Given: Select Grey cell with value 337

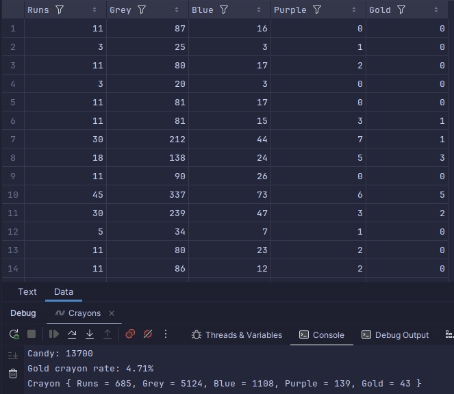Looking at the screenshot, I should [148, 195].
